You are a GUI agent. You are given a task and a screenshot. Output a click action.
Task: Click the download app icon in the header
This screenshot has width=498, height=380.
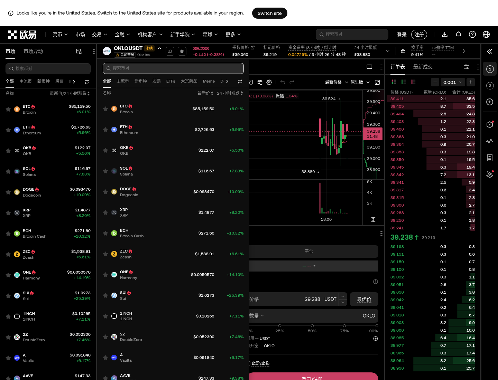click(445, 34)
